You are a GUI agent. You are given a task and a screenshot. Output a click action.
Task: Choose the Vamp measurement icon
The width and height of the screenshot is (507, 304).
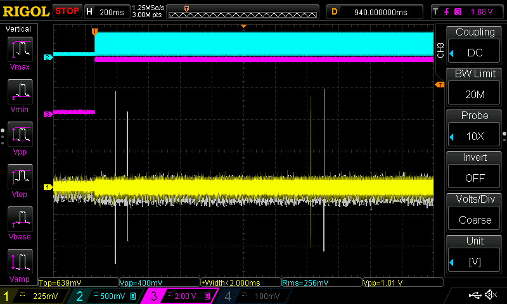[20, 262]
